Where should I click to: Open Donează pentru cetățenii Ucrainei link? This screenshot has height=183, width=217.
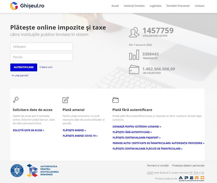click(137, 126)
